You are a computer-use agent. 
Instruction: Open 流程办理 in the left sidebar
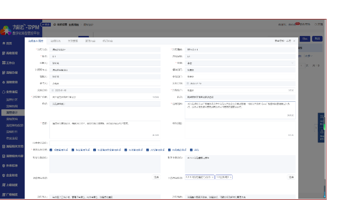click(x=10, y=72)
